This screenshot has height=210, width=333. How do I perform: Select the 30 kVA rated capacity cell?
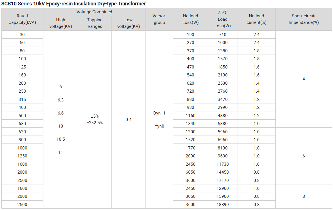(x=22, y=35)
